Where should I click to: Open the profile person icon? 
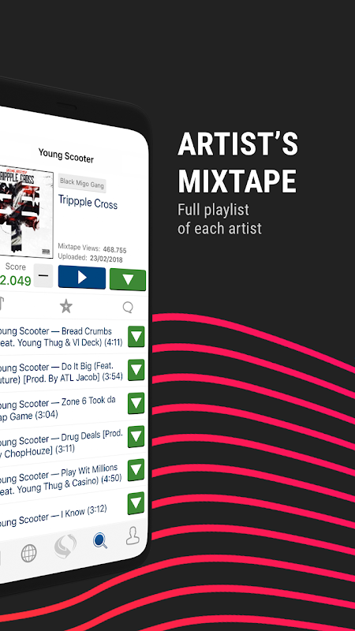coord(133,536)
